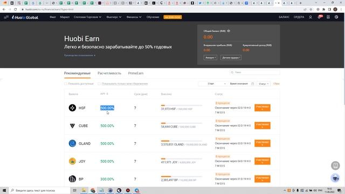Open the Windows notification center icon
This screenshot has height=194, width=345.
(x=339, y=190)
